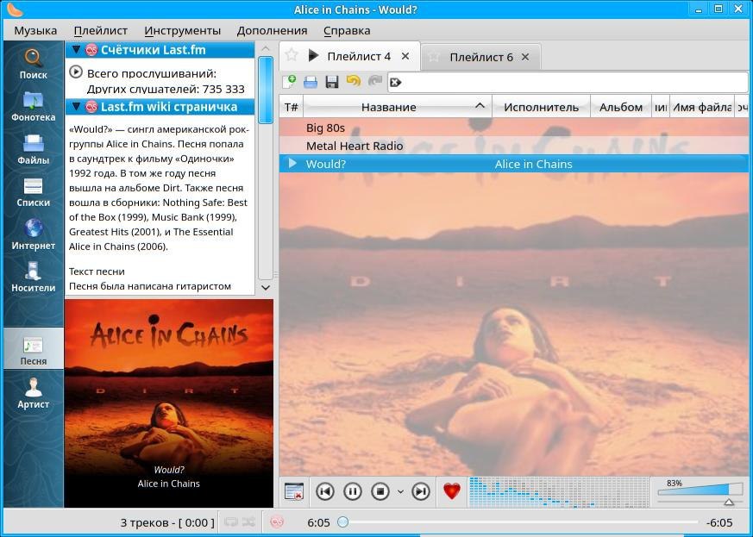The height and width of the screenshot is (537, 753).
Task: Sort by the Исполнитель column header
Action: [541, 107]
